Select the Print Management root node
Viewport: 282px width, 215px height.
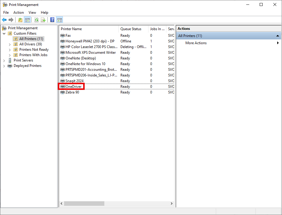23,28
